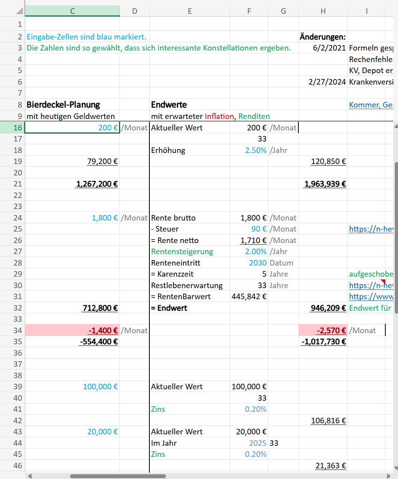Click the 'Änderungen:' cell
This screenshot has width=398, height=479.
click(323, 37)
